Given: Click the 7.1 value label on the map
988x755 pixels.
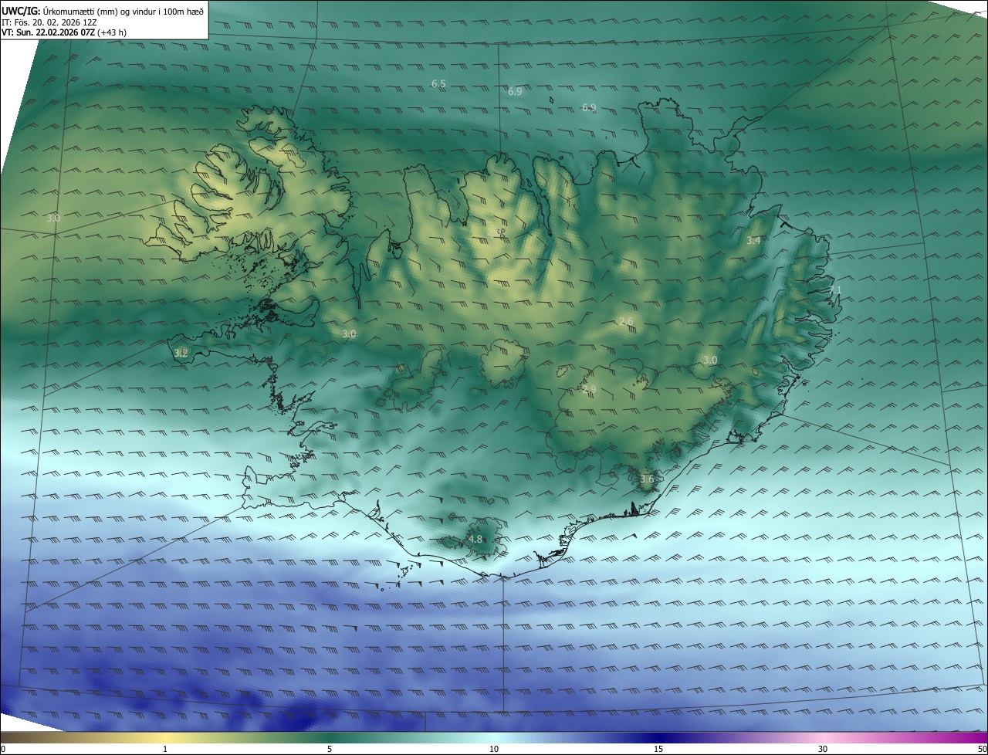Looking at the screenshot, I should 835,290.
